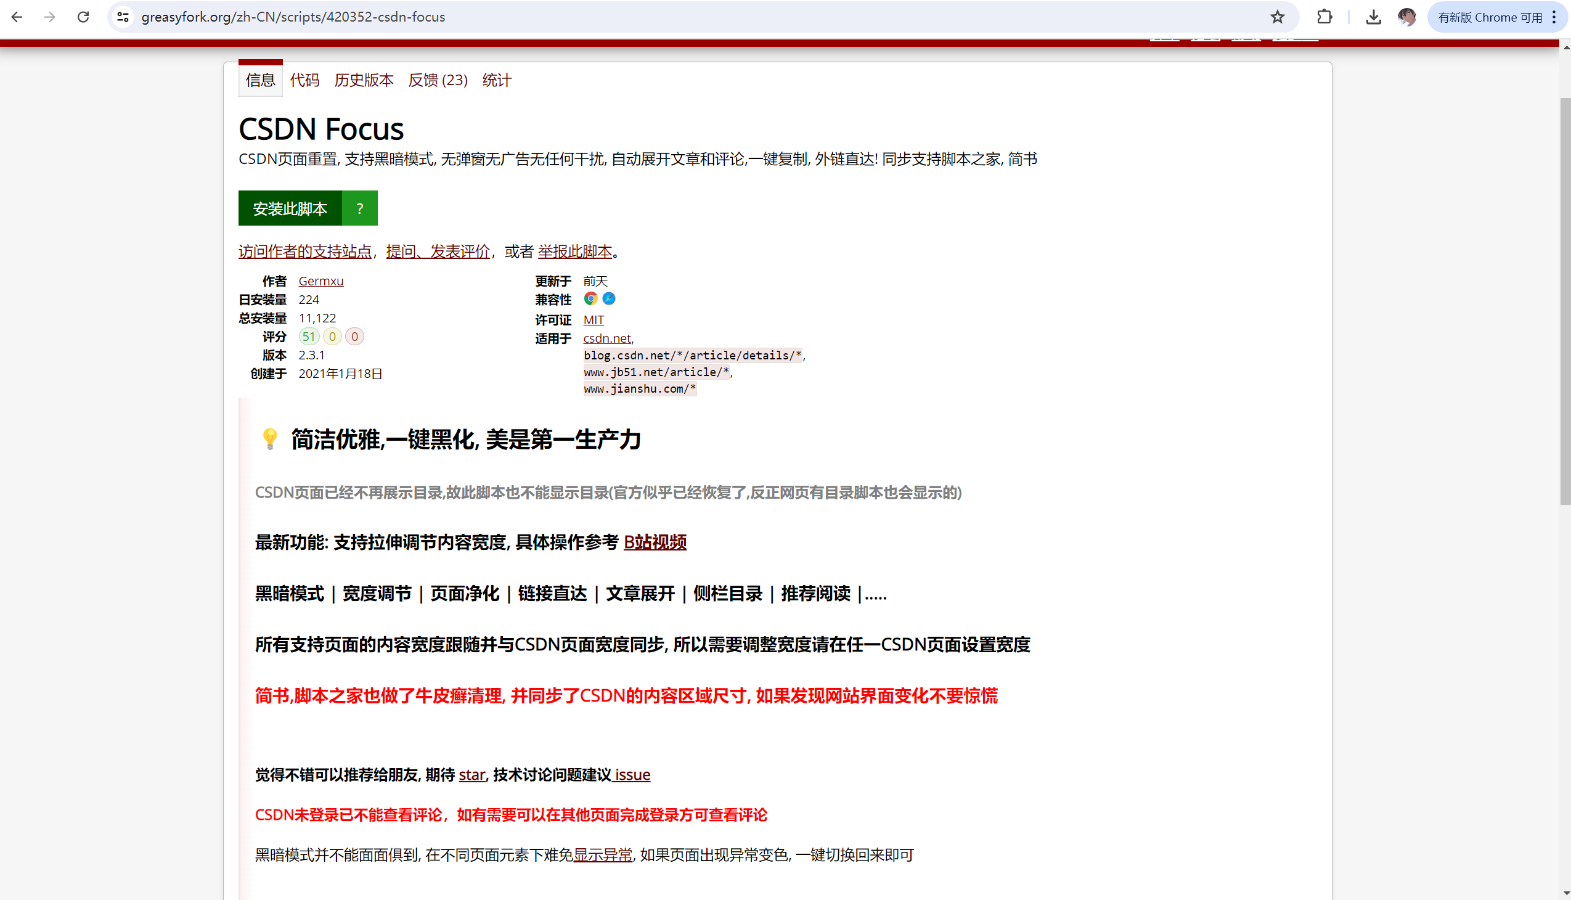Click the browser forward navigation arrow
The image size is (1571, 900).
(49, 17)
